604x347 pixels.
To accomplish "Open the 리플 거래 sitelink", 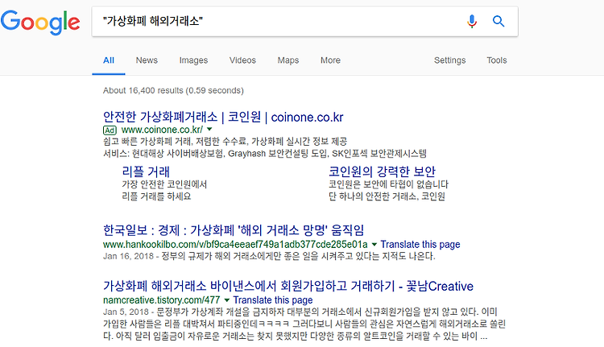I will (146, 171).
